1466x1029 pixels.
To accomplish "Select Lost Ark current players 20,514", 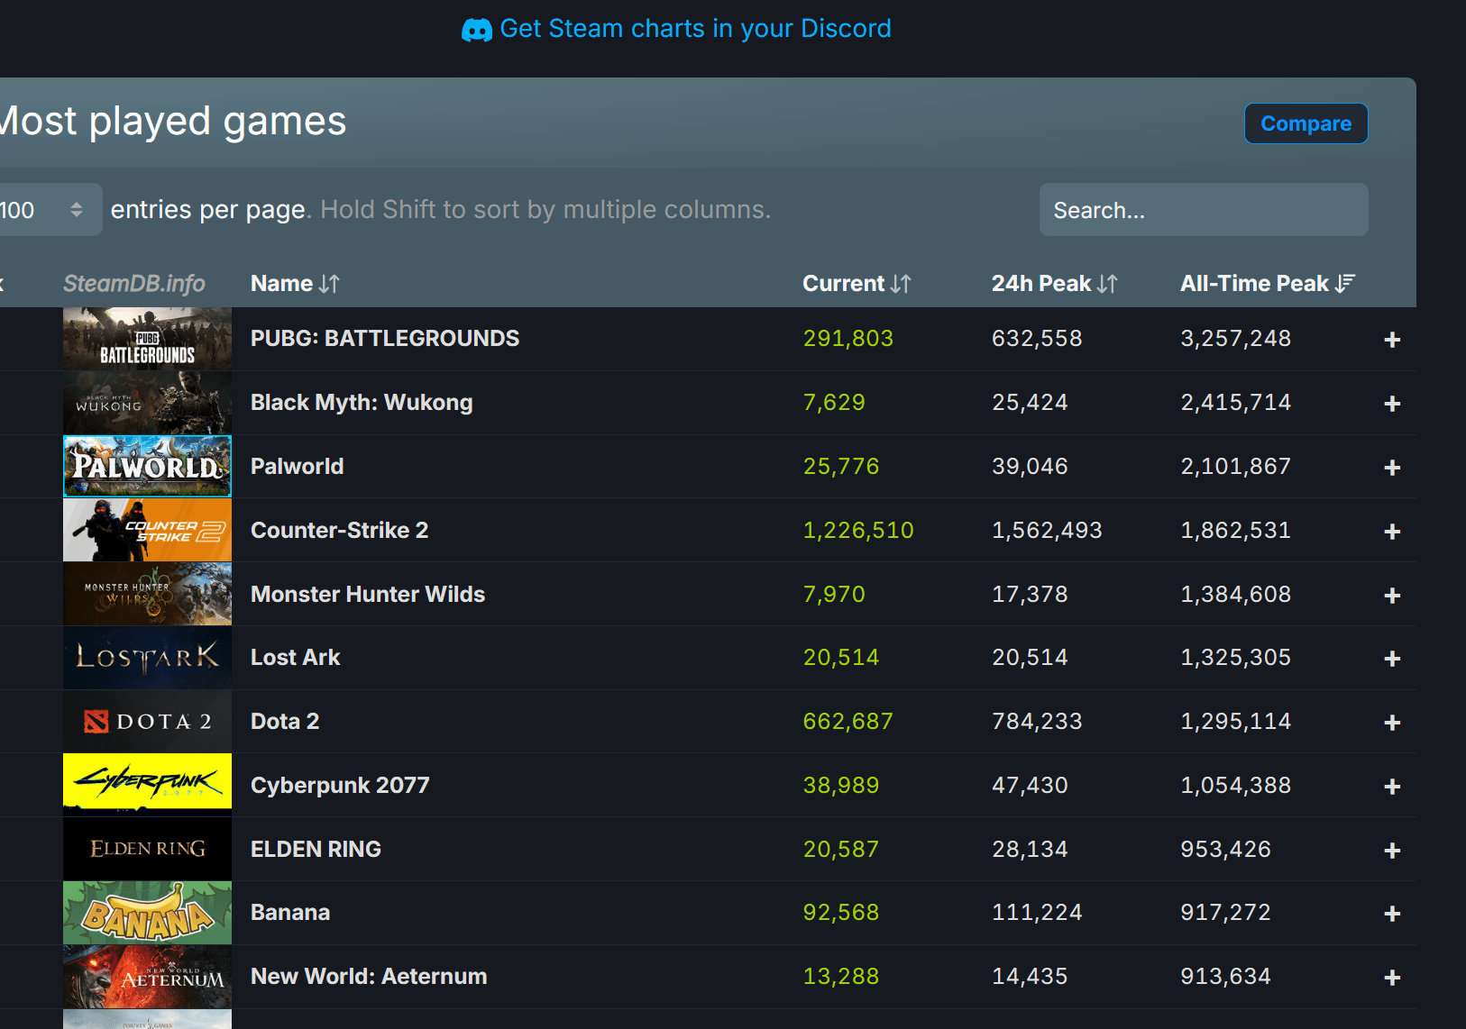I will tap(841, 658).
